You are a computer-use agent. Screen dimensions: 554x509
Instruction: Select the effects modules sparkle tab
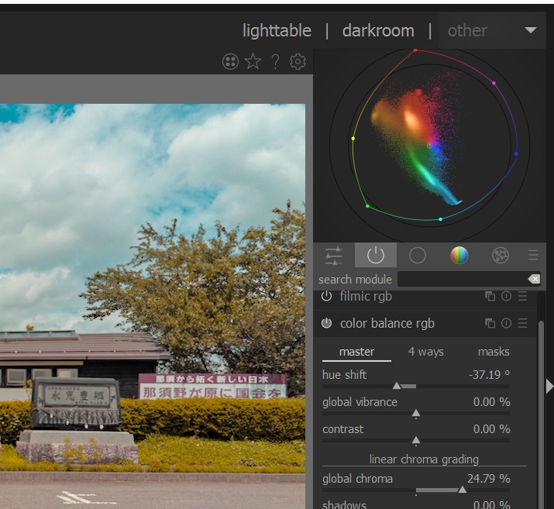(x=501, y=255)
